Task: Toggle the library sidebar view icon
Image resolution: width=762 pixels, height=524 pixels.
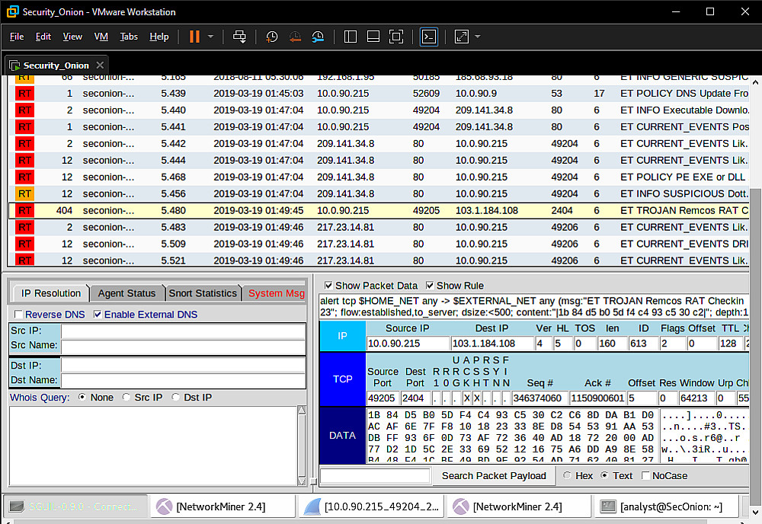Action: pyautogui.click(x=351, y=37)
